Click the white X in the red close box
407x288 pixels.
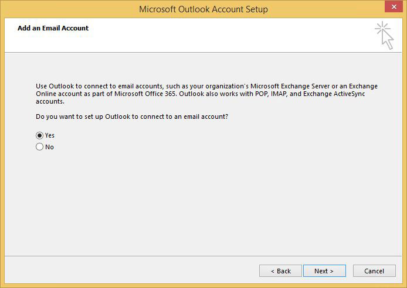pos(394,7)
